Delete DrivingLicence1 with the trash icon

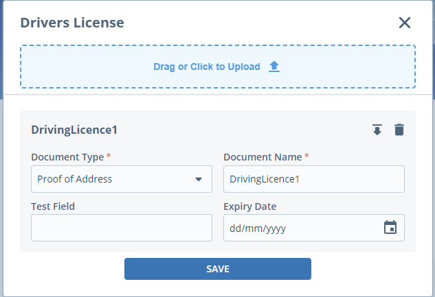(399, 130)
